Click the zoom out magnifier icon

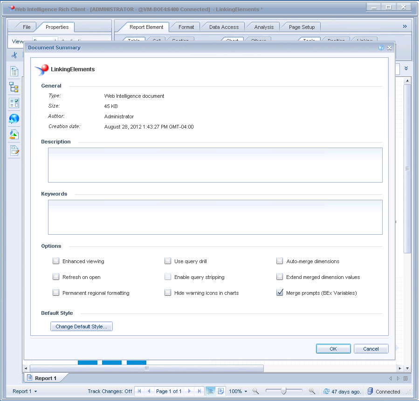tap(256, 391)
